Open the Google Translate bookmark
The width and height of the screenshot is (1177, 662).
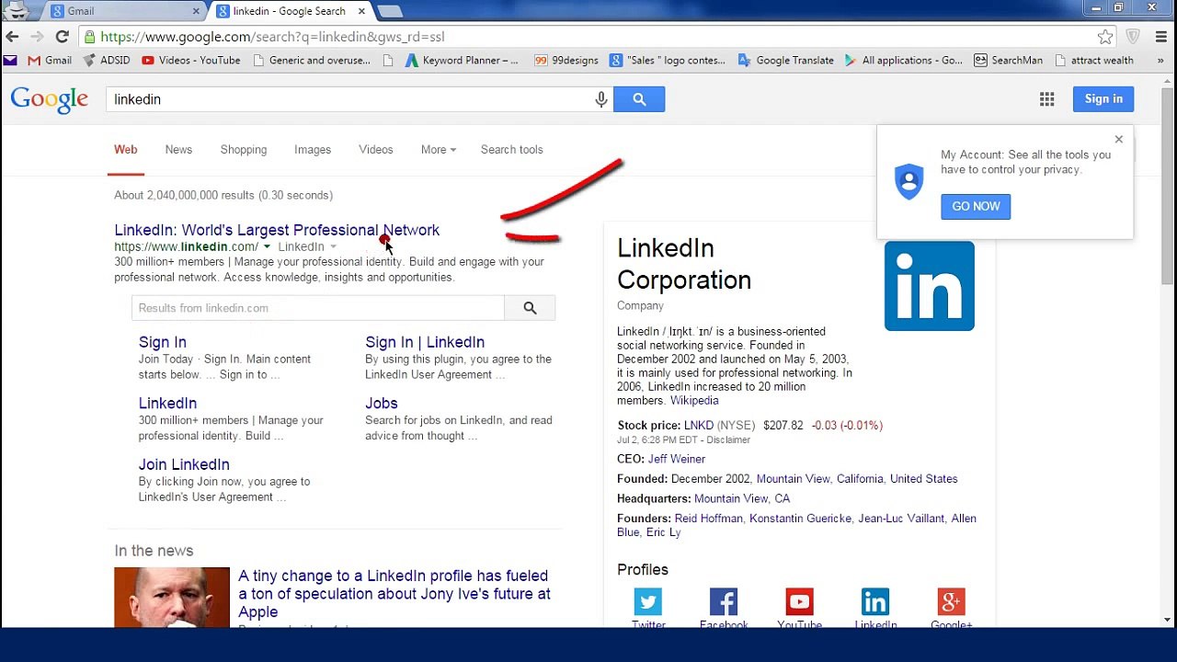pyautogui.click(x=785, y=60)
